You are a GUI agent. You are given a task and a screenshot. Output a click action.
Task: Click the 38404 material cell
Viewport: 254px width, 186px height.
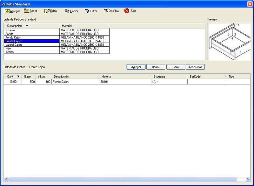click(x=125, y=82)
